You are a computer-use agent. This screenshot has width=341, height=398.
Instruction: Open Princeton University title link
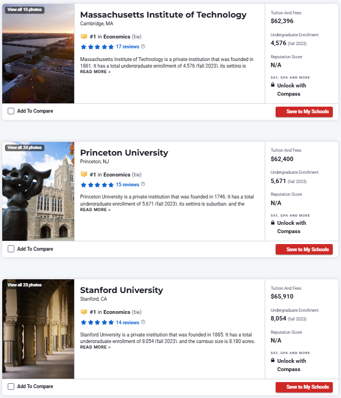coord(124,153)
